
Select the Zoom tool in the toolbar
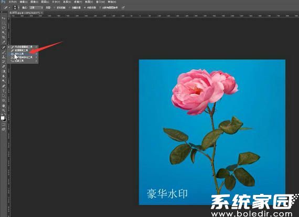(x=3, y=110)
